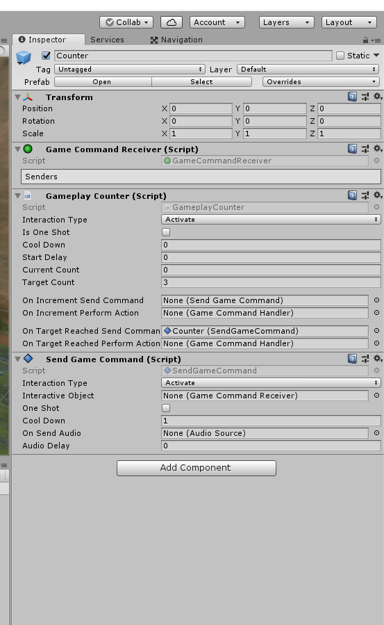
Task: Click the Add Component button
Action: (x=197, y=468)
